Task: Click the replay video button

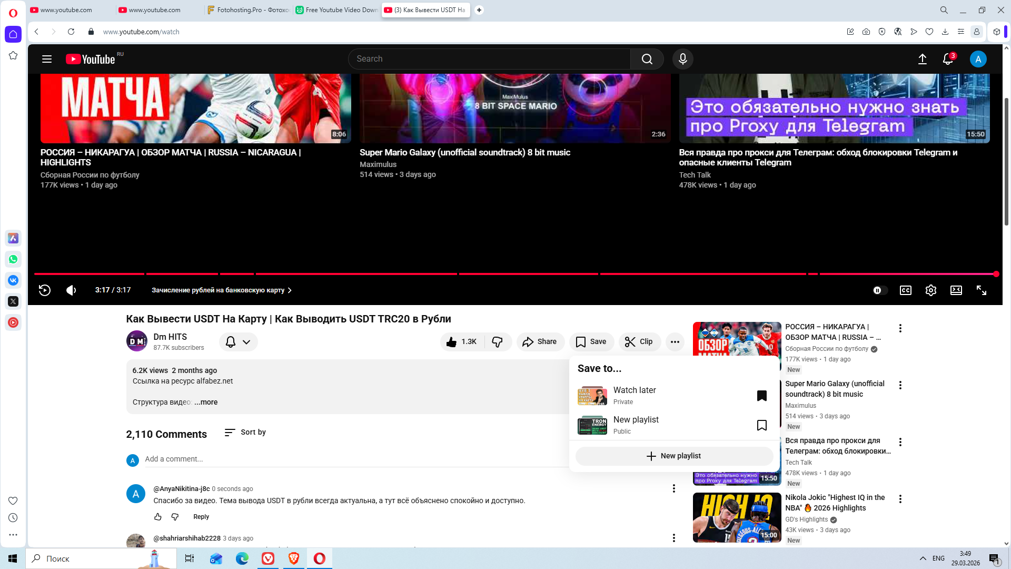Action: (x=45, y=290)
